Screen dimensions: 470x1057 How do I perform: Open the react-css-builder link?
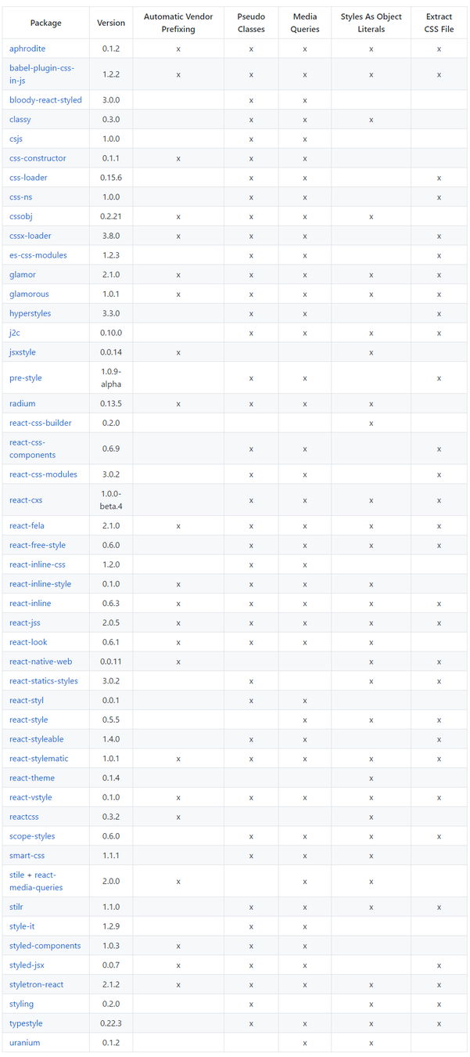41,423
